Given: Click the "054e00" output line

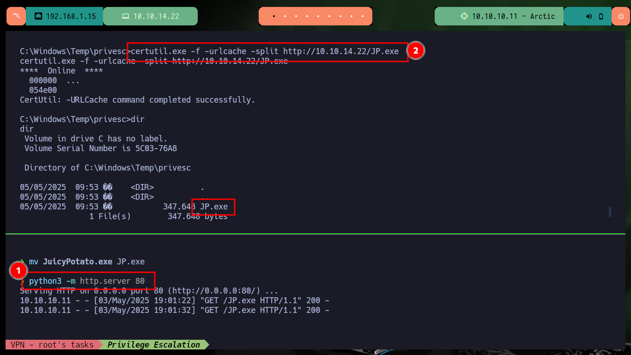Looking at the screenshot, I should point(43,90).
